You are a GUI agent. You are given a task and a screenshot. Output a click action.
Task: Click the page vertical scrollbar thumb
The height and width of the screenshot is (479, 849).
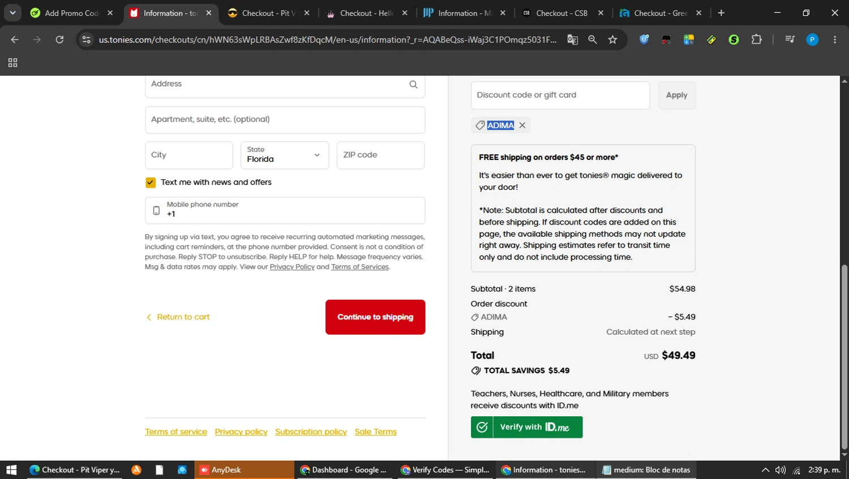pos(844,356)
